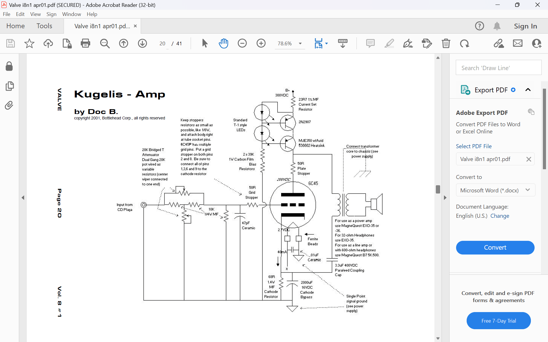The image size is (548, 342).
Task: Open the Convert to format dropdown
Action: (495, 190)
